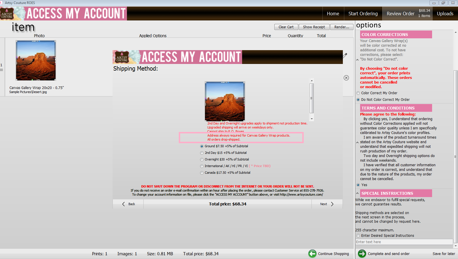This screenshot has width=458, height=259.
Task: Collapse the Color Corrections section arrow
Action: (x=358, y=60)
